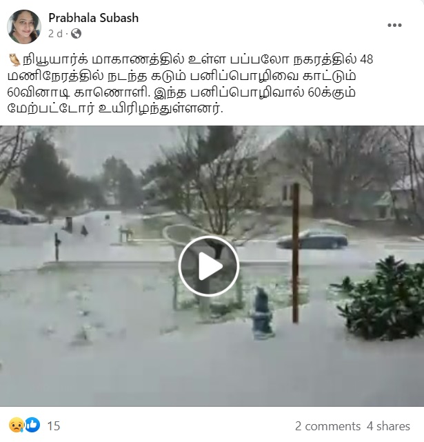Click the Tamil caption text
The height and width of the screenshot is (442, 424).
pos(190,83)
